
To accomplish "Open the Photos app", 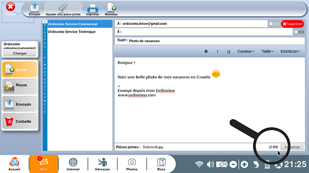I will tap(132, 164).
